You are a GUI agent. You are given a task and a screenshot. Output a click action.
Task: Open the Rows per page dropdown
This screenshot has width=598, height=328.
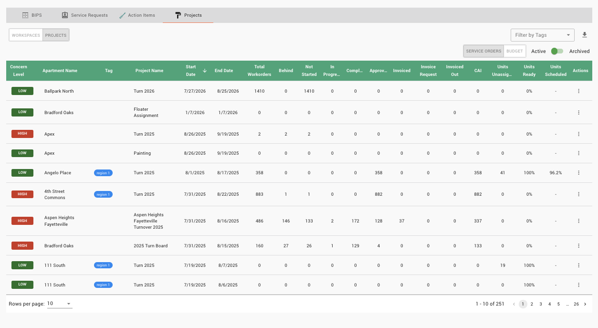[60, 304]
